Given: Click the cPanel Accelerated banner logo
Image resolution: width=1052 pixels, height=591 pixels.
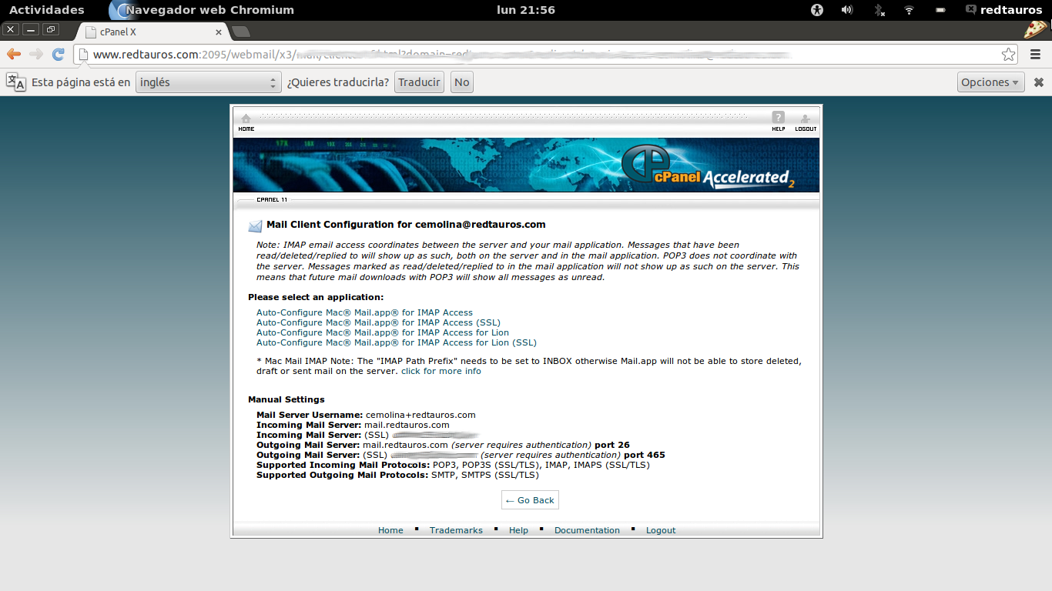Looking at the screenshot, I should click(708, 166).
